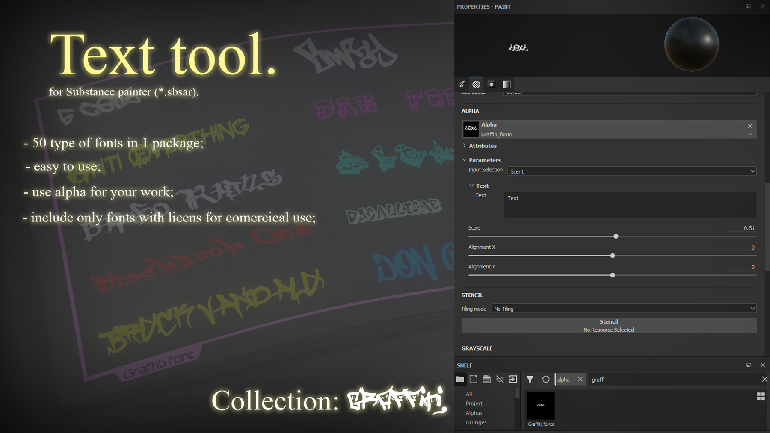Screen dimensions: 770x433
Task: Select the grayscale gradient icon in Properties toolbar
Action: tap(506, 84)
